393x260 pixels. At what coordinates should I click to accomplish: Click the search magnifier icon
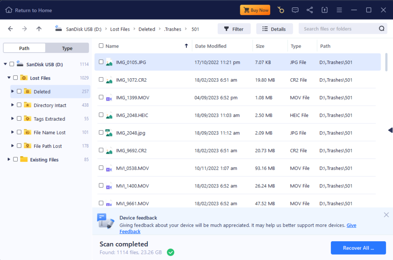click(x=381, y=28)
